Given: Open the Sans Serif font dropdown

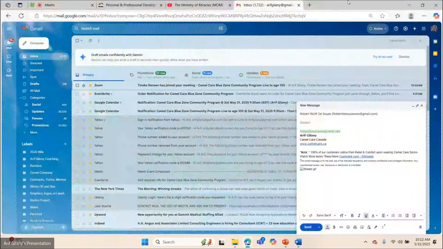Looking at the screenshot, I should pyautogui.click(x=326, y=215).
